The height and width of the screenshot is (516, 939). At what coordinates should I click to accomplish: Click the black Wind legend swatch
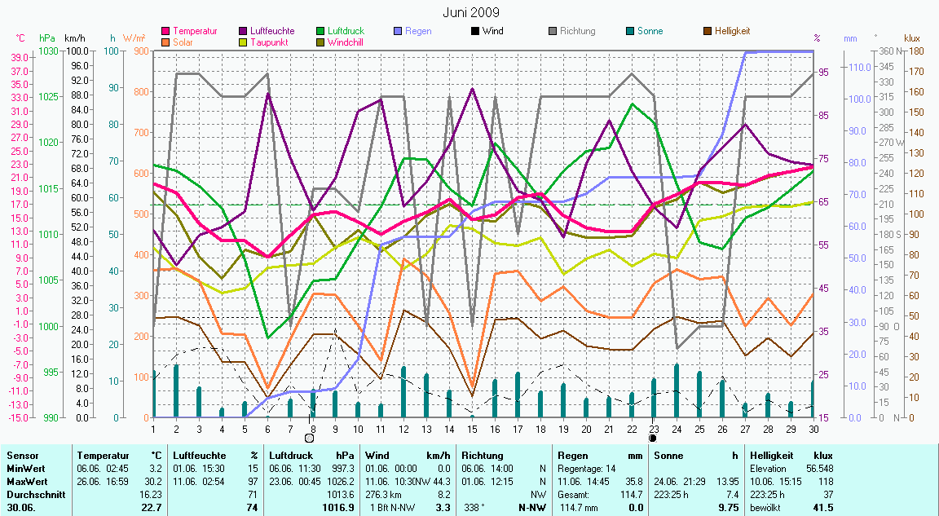coord(475,31)
